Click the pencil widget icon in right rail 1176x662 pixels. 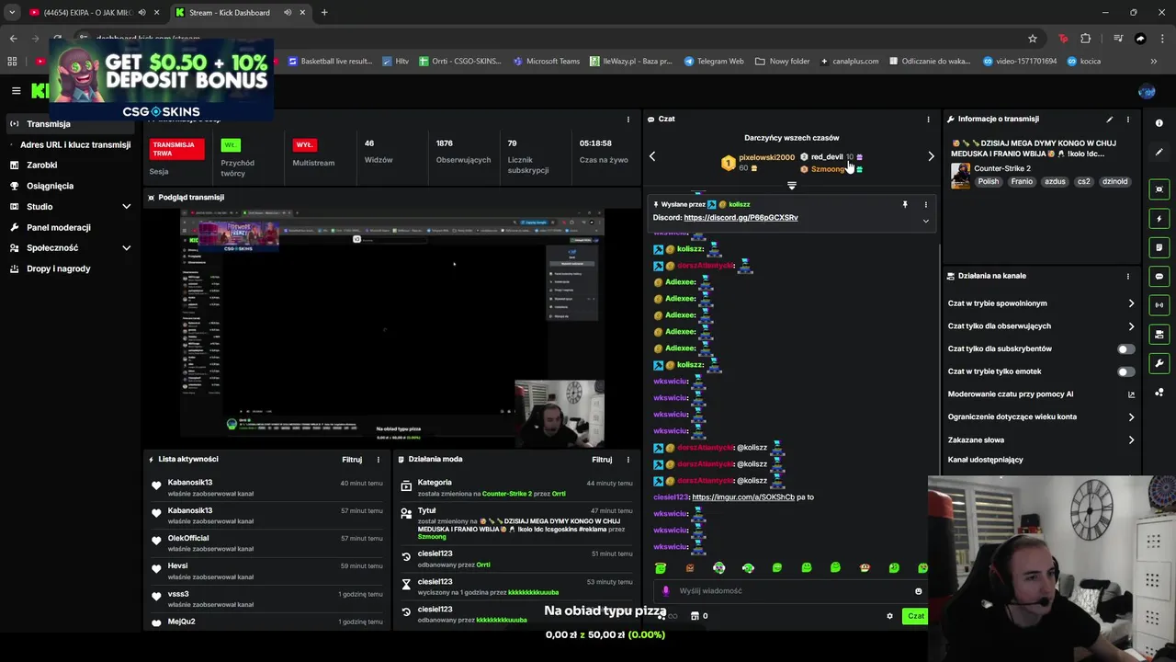(1159, 153)
